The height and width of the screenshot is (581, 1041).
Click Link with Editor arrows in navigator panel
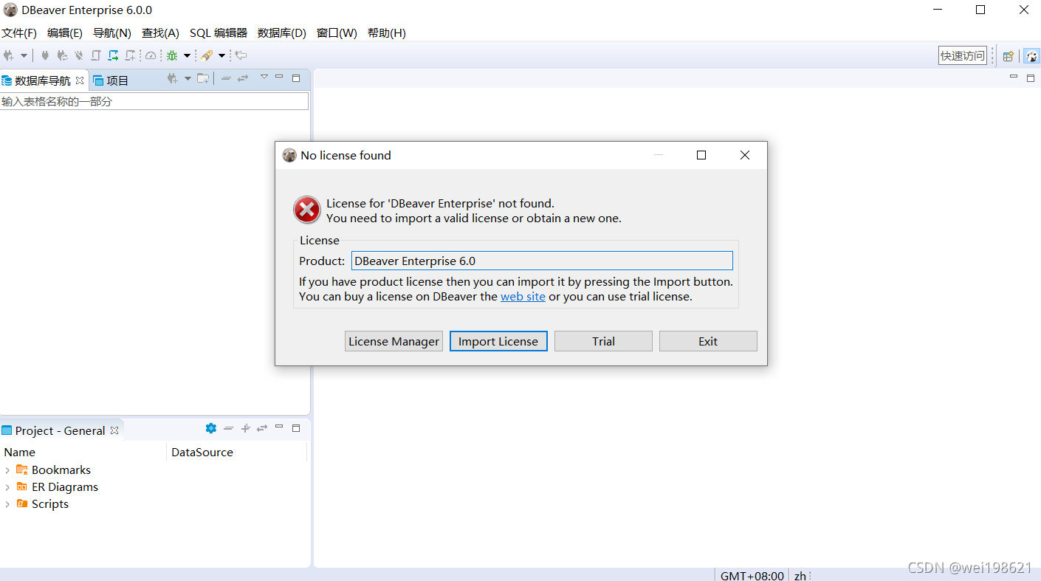243,78
